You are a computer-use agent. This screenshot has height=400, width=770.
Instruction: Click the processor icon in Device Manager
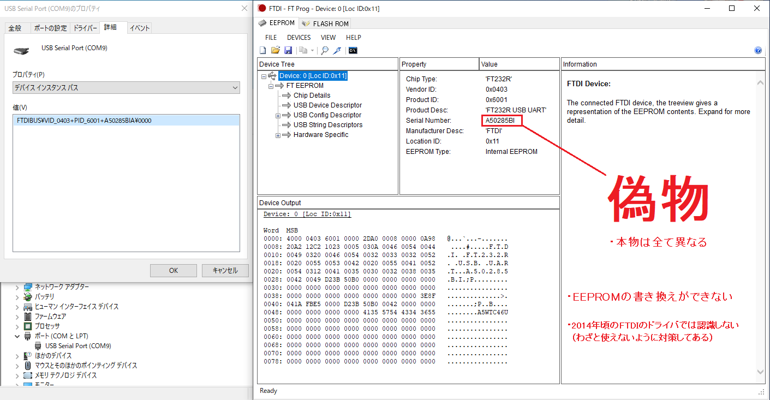[28, 326]
